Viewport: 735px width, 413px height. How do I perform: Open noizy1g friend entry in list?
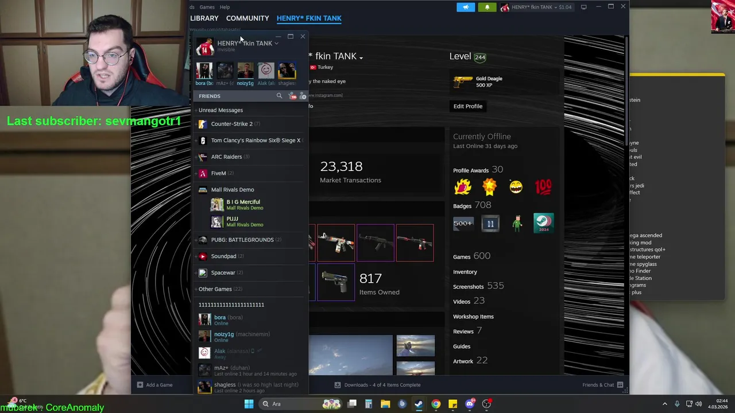(x=250, y=337)
